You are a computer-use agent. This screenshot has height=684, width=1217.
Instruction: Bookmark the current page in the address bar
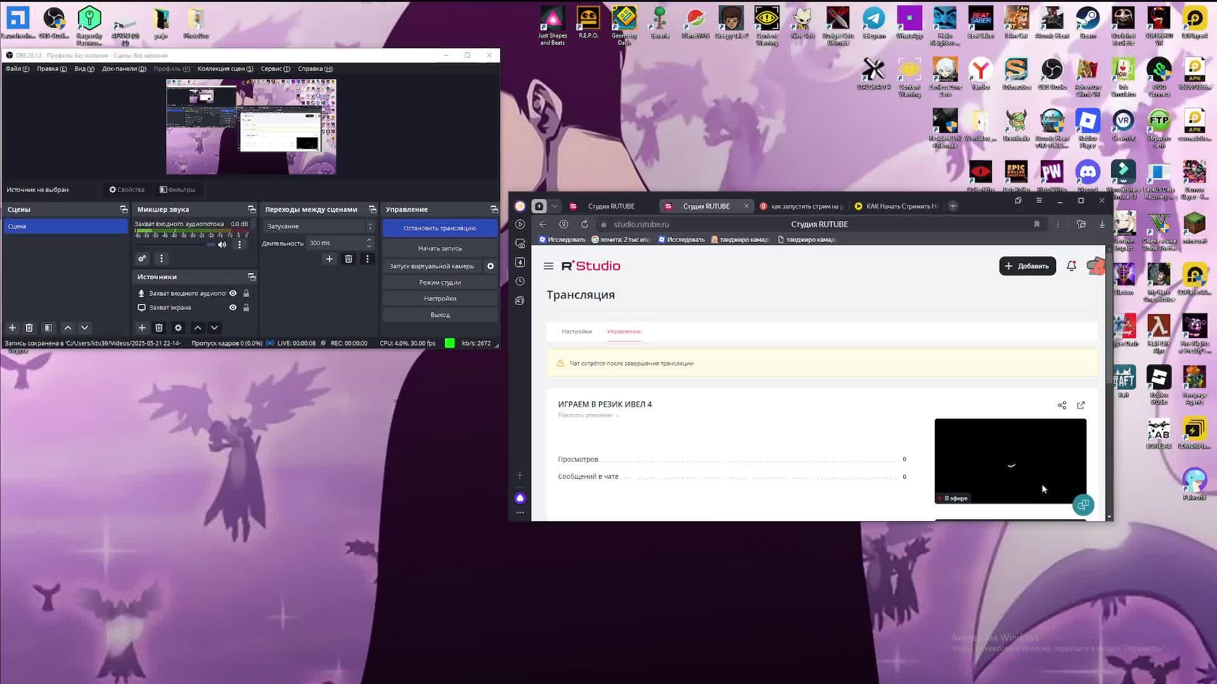click(x=1037, y=224)
